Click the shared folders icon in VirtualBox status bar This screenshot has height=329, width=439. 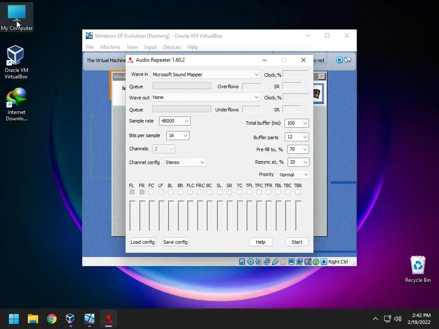pos(283,262)
